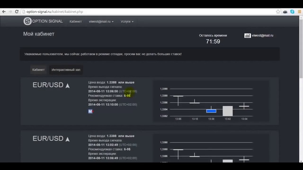The image size is (303, 170).
Task: Click the second signal's candlestick chart
Action: coord(211,148)
